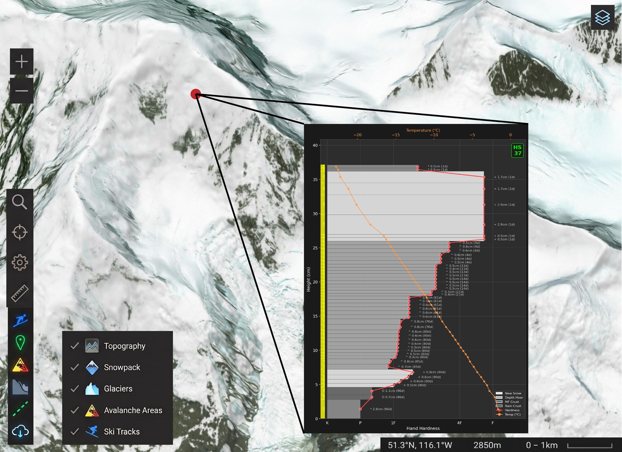Click the Ski Tracks layer icon
Screen dimensions: 622x452
(92, 432)
